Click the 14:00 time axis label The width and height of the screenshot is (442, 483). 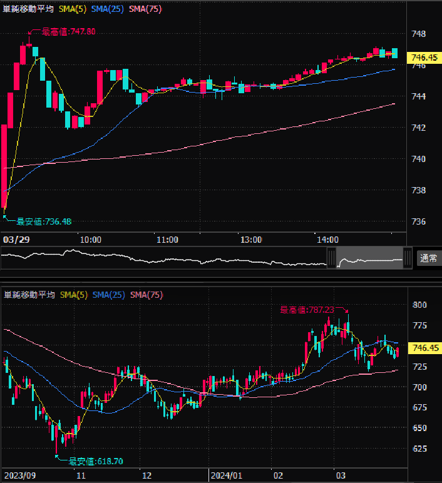(x=327, y=240)
